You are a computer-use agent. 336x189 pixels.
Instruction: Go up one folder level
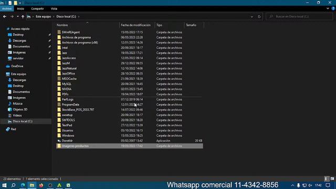point(23,16)
